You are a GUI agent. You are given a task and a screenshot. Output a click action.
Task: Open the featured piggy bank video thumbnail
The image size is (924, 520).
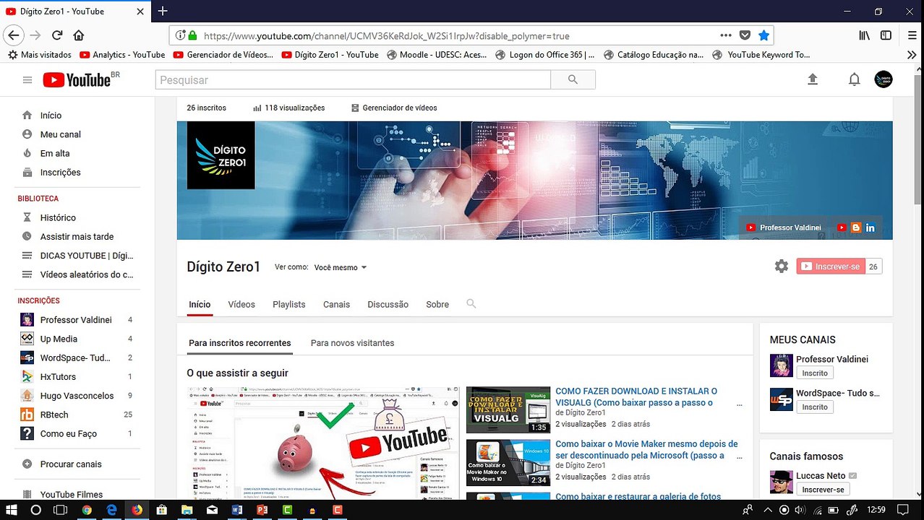pos(323,443)
